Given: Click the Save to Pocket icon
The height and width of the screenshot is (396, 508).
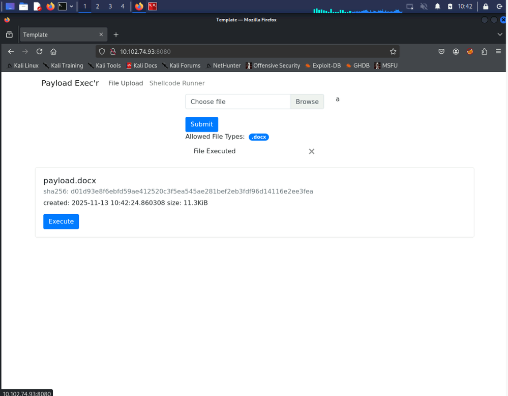Looking at the screenshot, I should coord(441,51).
